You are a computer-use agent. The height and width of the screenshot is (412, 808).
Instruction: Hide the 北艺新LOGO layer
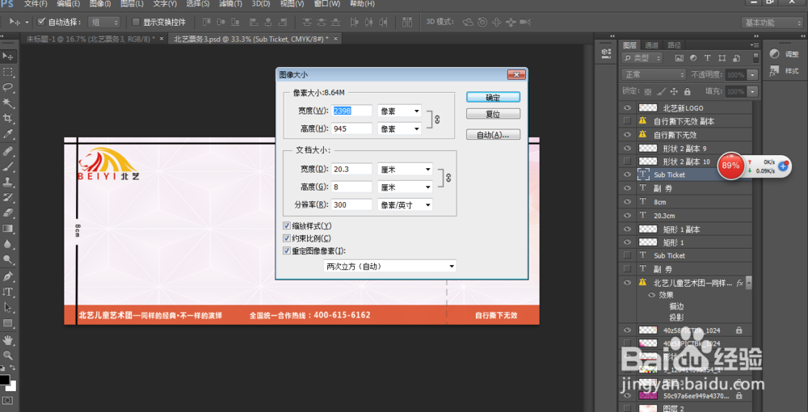[627, 107]
